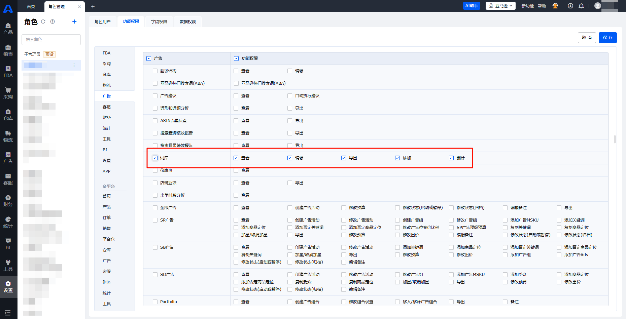Check 导出 in the 店铺业绩 row
Image resolution: width=626 pixels, height=319 pixels.
290,183
